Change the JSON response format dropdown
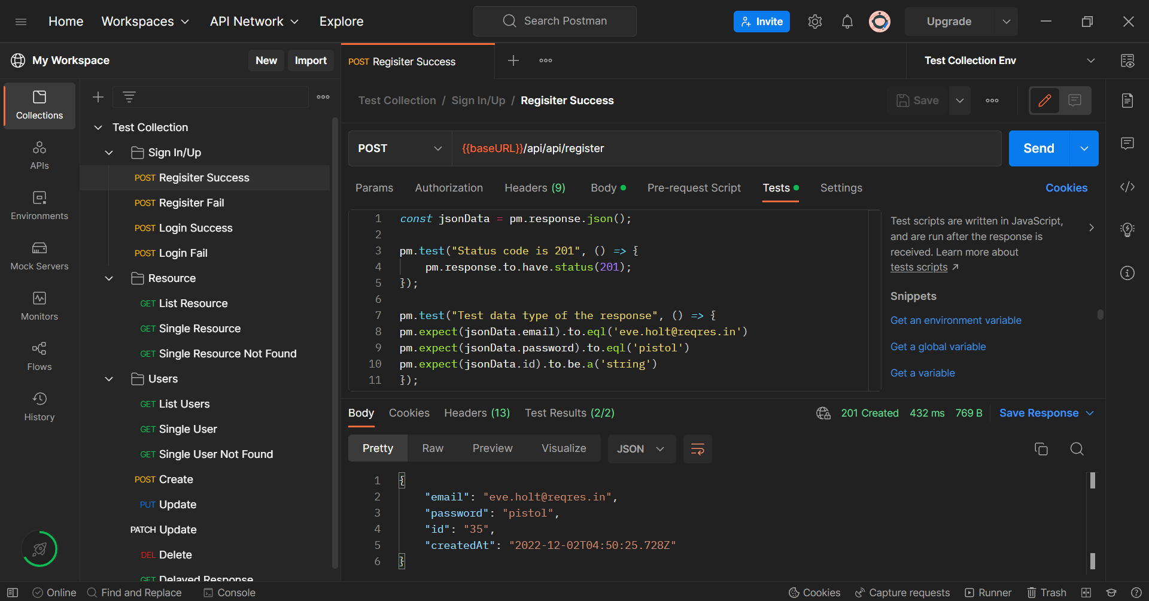Viewport: 1149px width, 601px height. click(642, 449)
